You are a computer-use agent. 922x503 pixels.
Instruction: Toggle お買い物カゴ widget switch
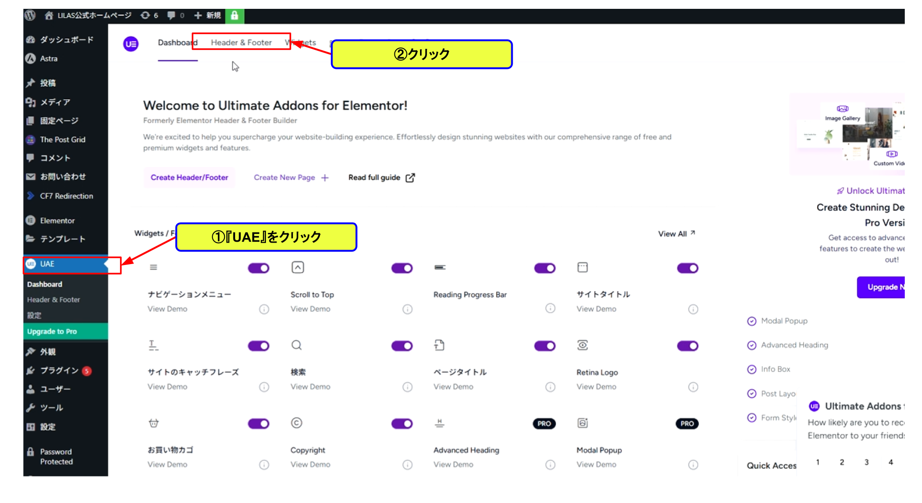tap(258, 424)
